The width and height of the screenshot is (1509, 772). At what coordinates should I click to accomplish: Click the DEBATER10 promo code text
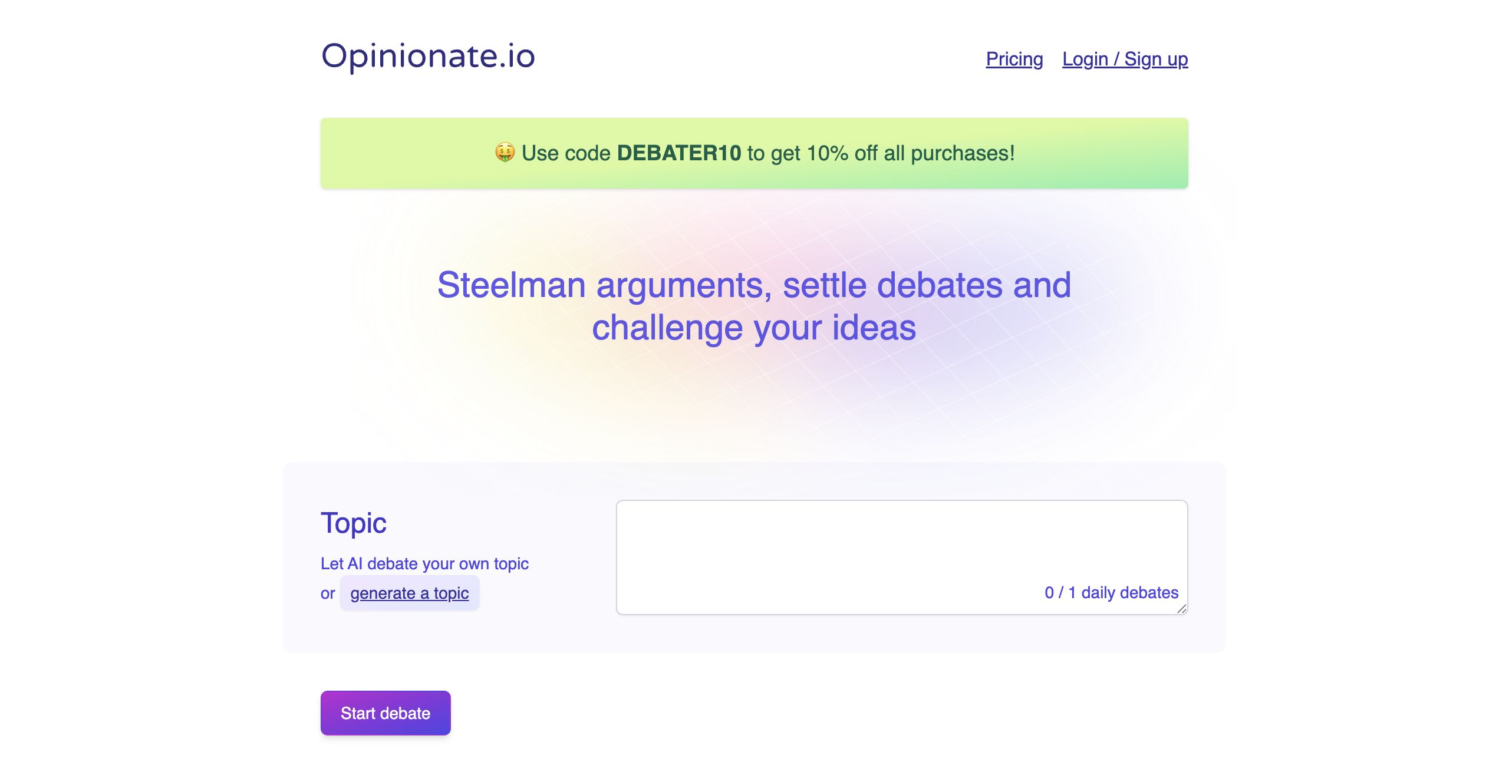tap(678, 153)
